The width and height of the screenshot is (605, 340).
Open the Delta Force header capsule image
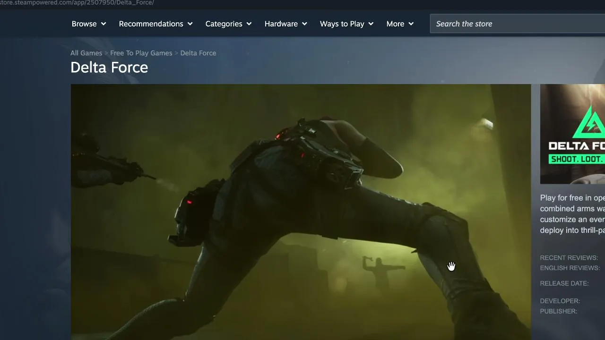click(572, 134)
